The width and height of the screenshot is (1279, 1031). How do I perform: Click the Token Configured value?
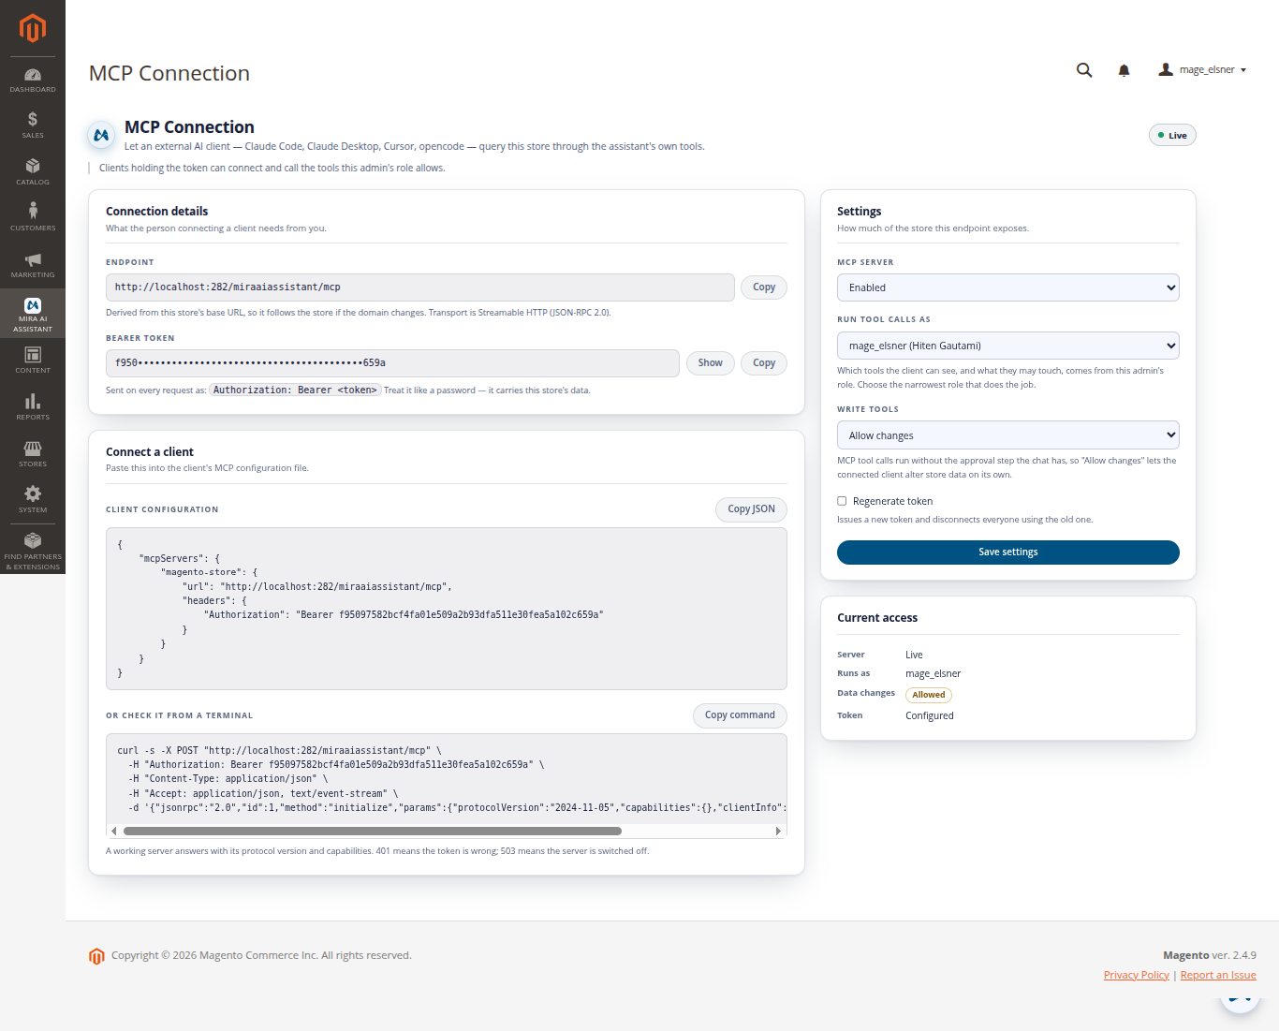tap(930, 715)
